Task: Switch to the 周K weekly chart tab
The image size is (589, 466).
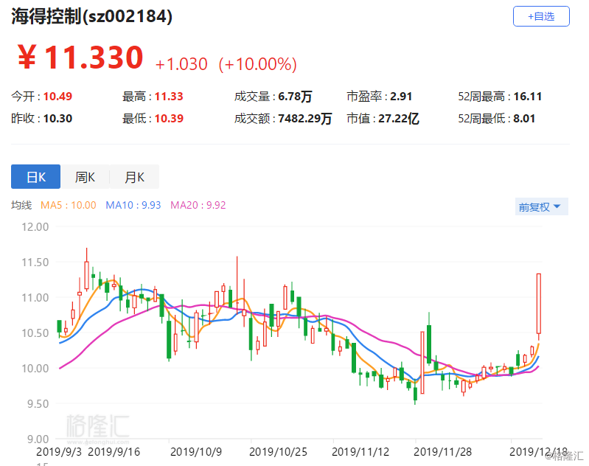Action: click(x=85, y=177)
